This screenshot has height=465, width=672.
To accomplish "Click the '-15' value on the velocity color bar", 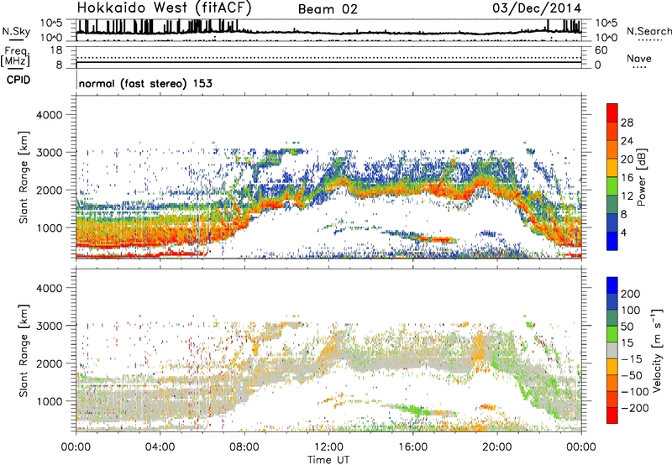I will [x=632, y=359].
